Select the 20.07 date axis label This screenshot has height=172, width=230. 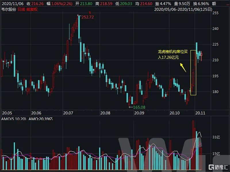[x=68, y=113]
